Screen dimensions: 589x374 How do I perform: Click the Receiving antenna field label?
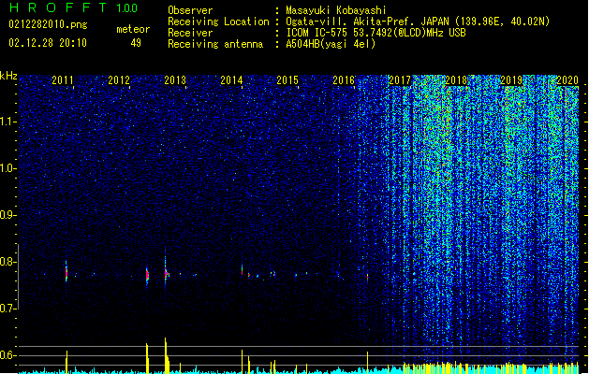point(215,44)
